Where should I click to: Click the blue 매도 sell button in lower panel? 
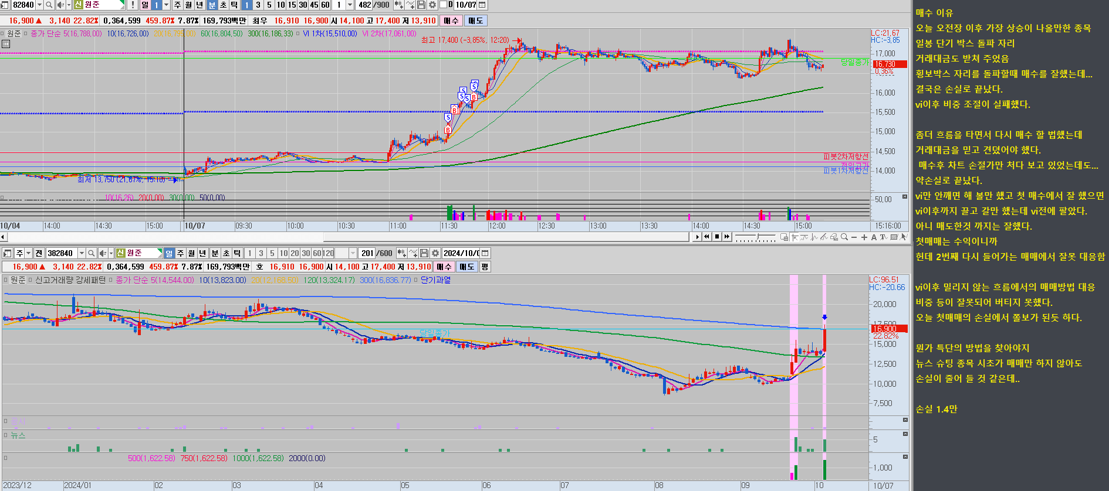pos(466,267)
